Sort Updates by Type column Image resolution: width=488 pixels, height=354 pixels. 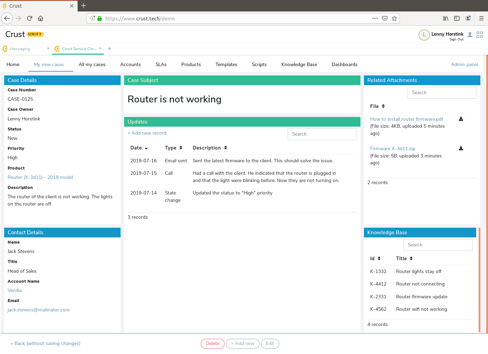coord(174,148)
